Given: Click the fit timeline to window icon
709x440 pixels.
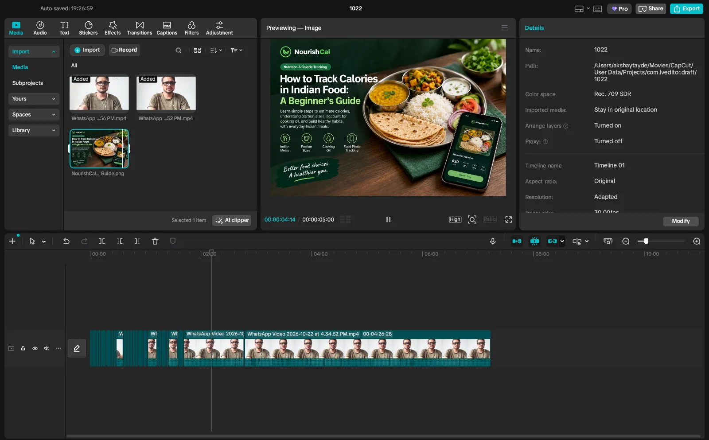Looking at the screenshot, I should coord(608,241).
